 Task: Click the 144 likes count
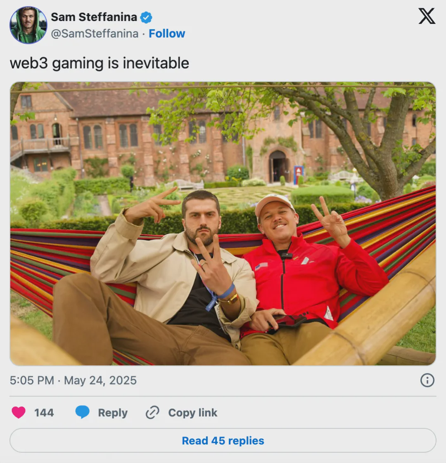pos(44,413)
